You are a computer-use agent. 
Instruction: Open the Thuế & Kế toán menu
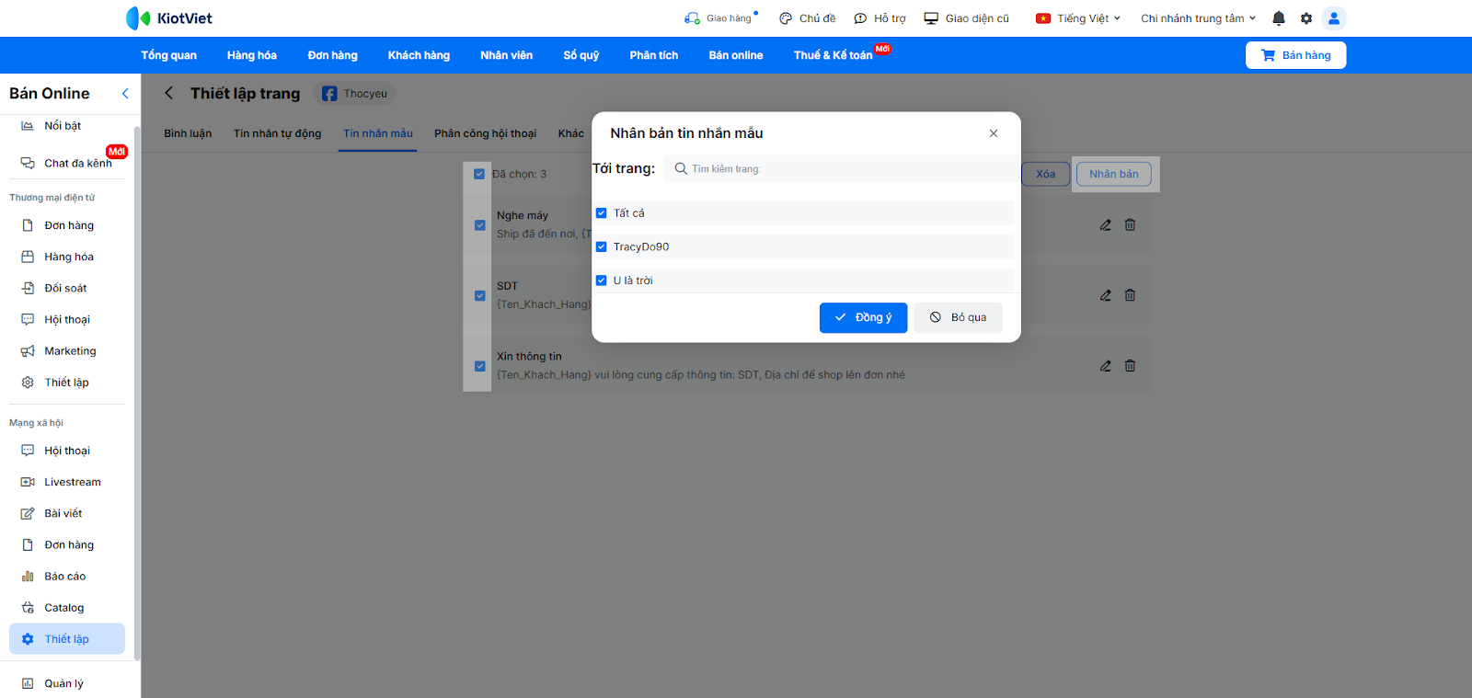click(834, 55)
